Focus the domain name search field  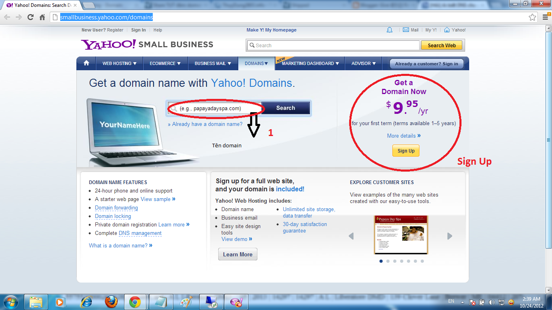click(x=215, y=108)
